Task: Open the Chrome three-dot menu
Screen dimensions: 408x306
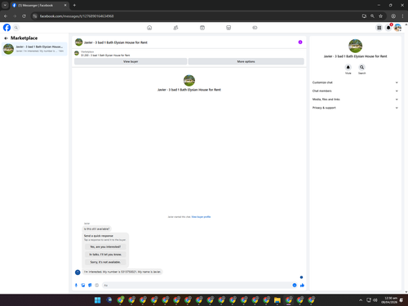Action: click(402, 16)
